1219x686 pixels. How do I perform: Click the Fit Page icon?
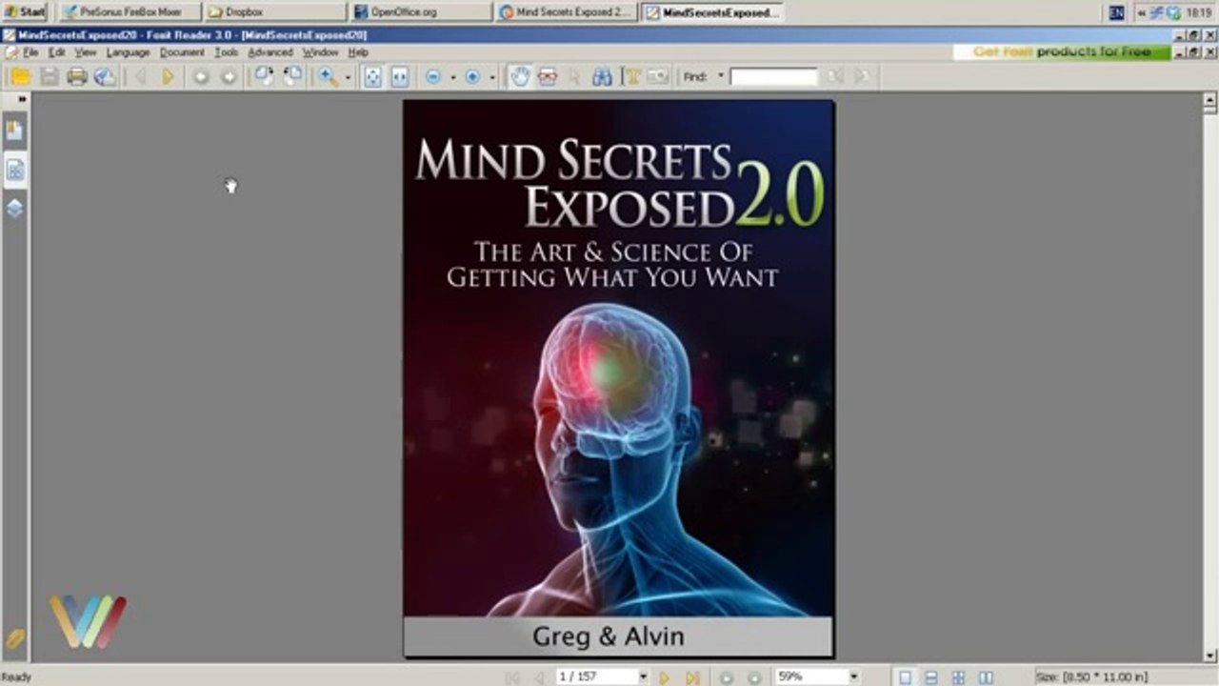[x=372, y=77]
